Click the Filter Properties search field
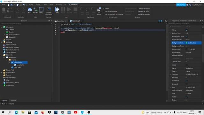204x115 pixels. coord(186,24)
